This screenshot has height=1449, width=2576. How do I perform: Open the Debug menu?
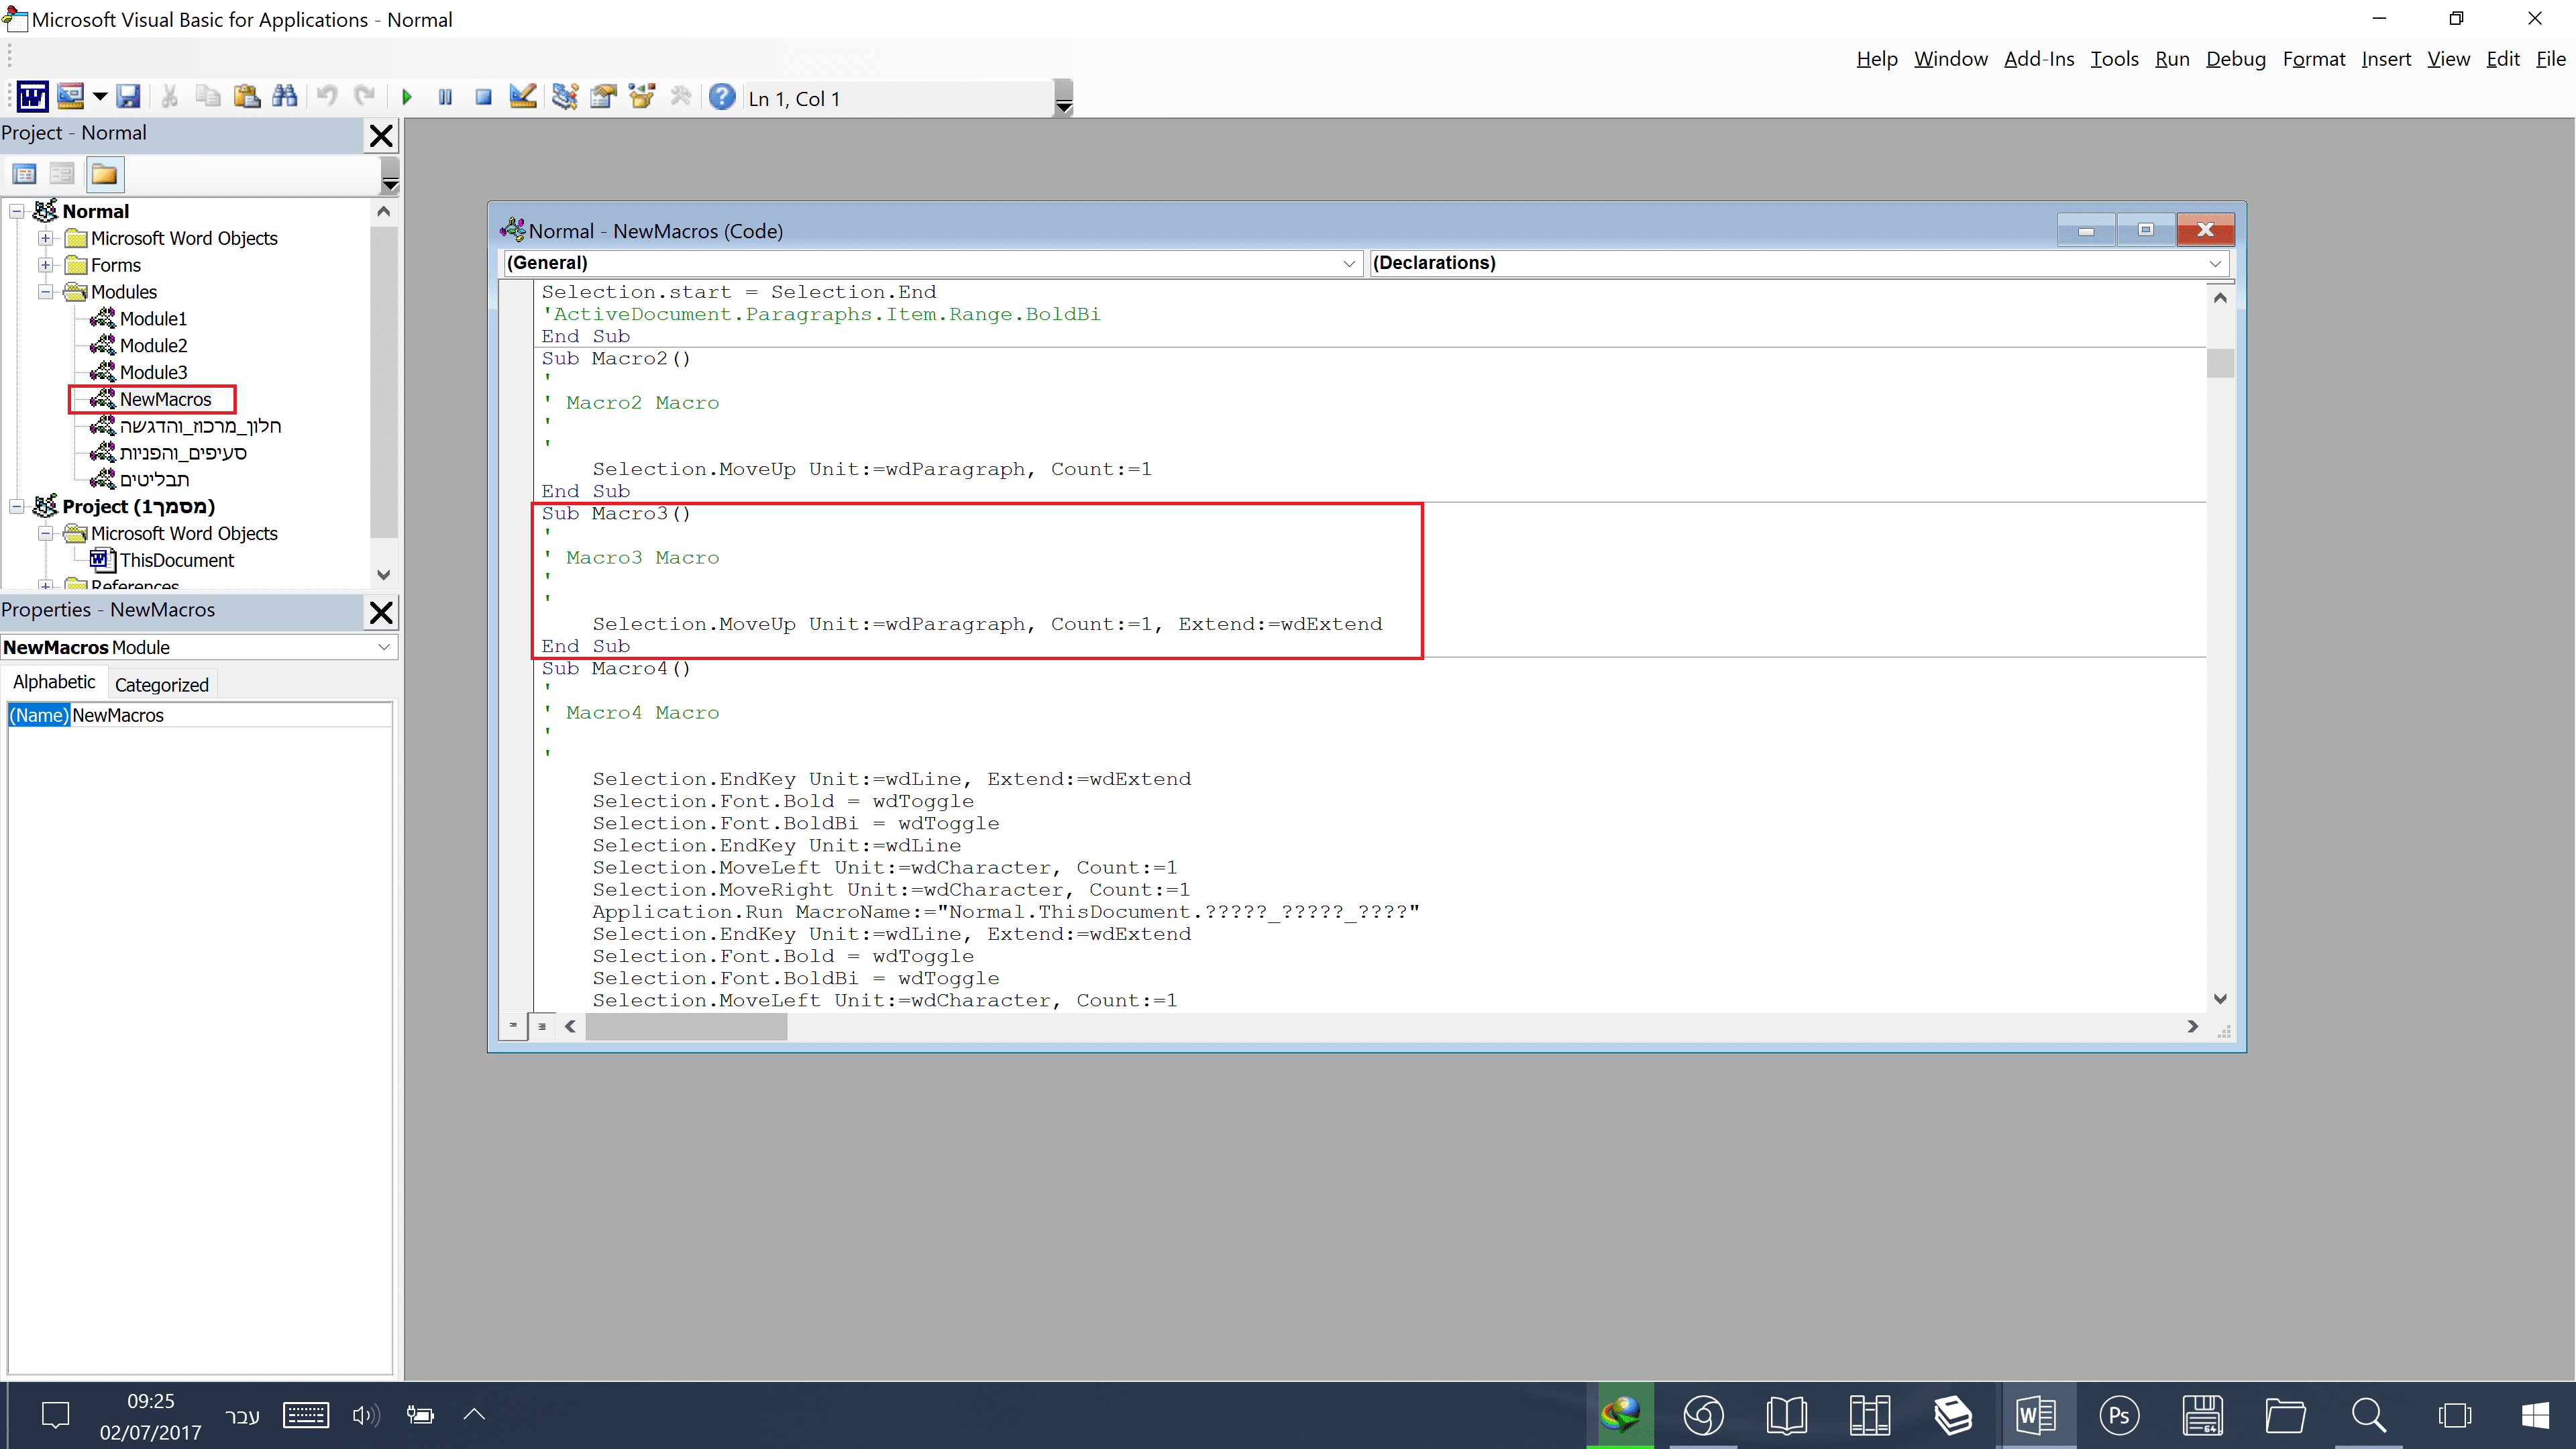pyautogui.click(x=2235, y=59)
